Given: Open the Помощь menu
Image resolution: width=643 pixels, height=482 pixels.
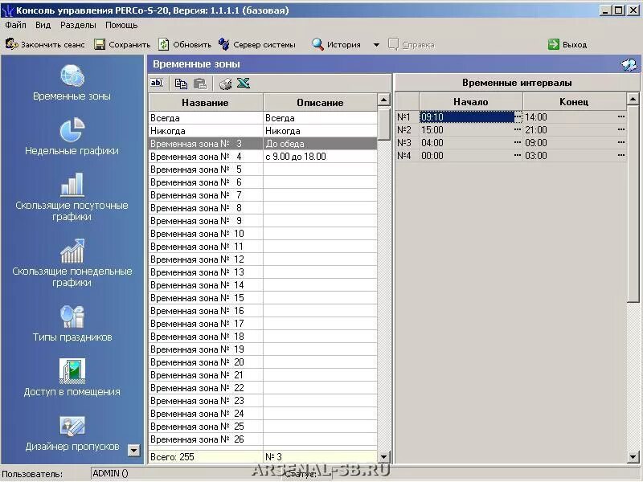Looking at the screenshot, I should click(121, 26).
